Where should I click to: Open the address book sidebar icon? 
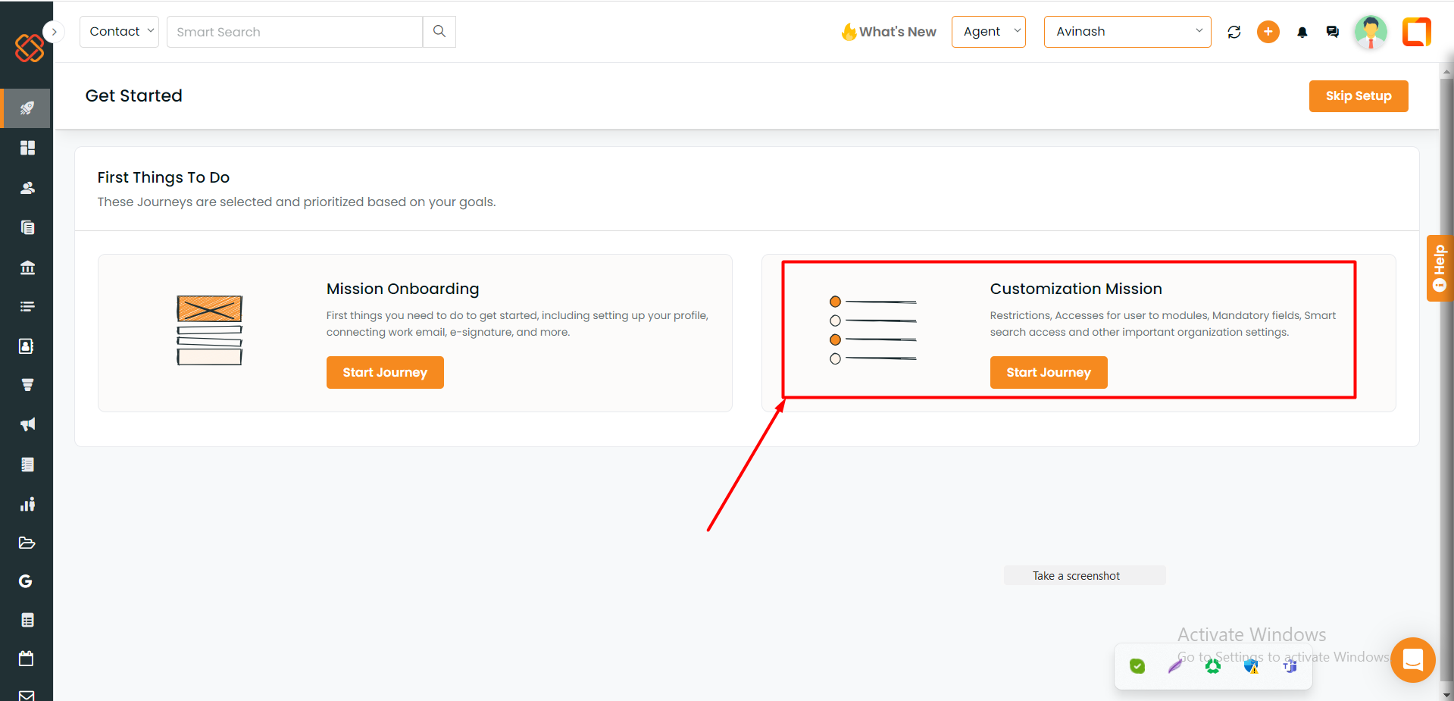click(27, 346)
